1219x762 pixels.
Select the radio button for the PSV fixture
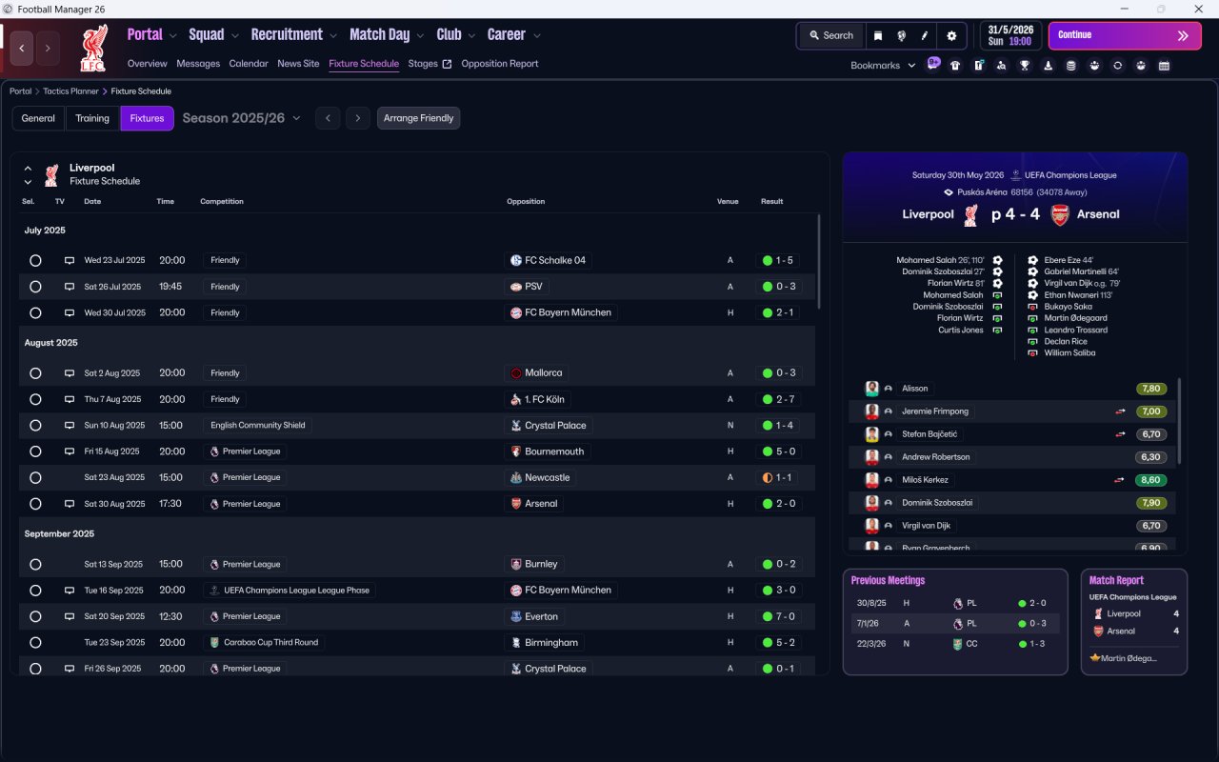tap(35, 287)
